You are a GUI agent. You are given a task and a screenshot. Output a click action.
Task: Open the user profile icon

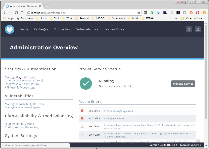(198, 29)
